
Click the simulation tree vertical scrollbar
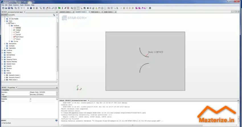[57, 47]
